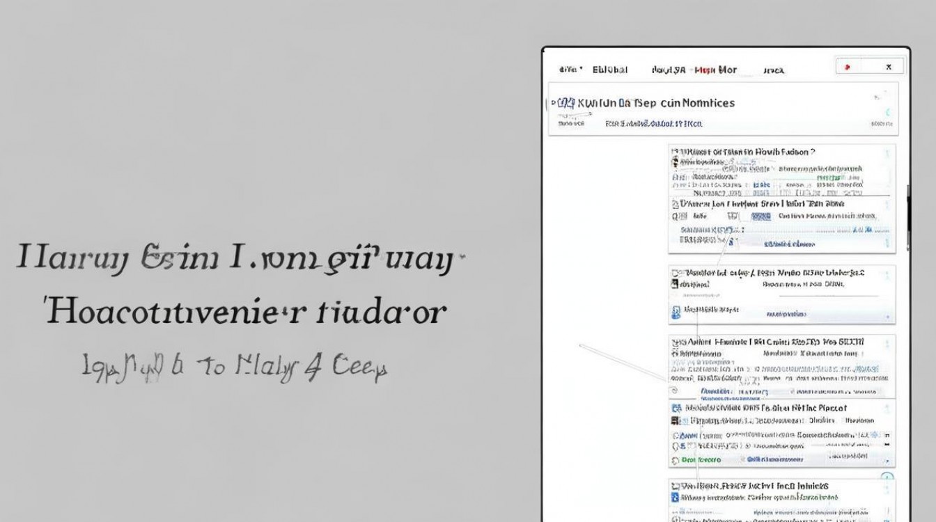Click the vertical scrollbar on the window's right edge
The image size is (936, 522).
click(908, 216)
